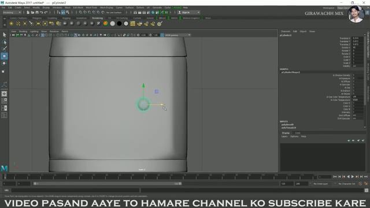Go to end of playback range
The image size is (370, 208).
pos(366,177)
